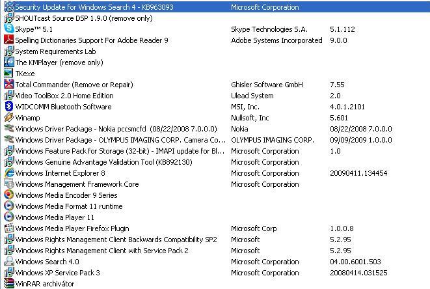The width and height of the screenshot is (430, 289).
Task: Select Windows Genuine Advantage Validation Tool (KB892130)
Action: [103, 162]
